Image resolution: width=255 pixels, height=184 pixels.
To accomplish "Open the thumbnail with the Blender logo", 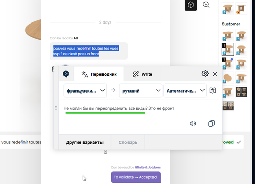I will pos(241,8).
